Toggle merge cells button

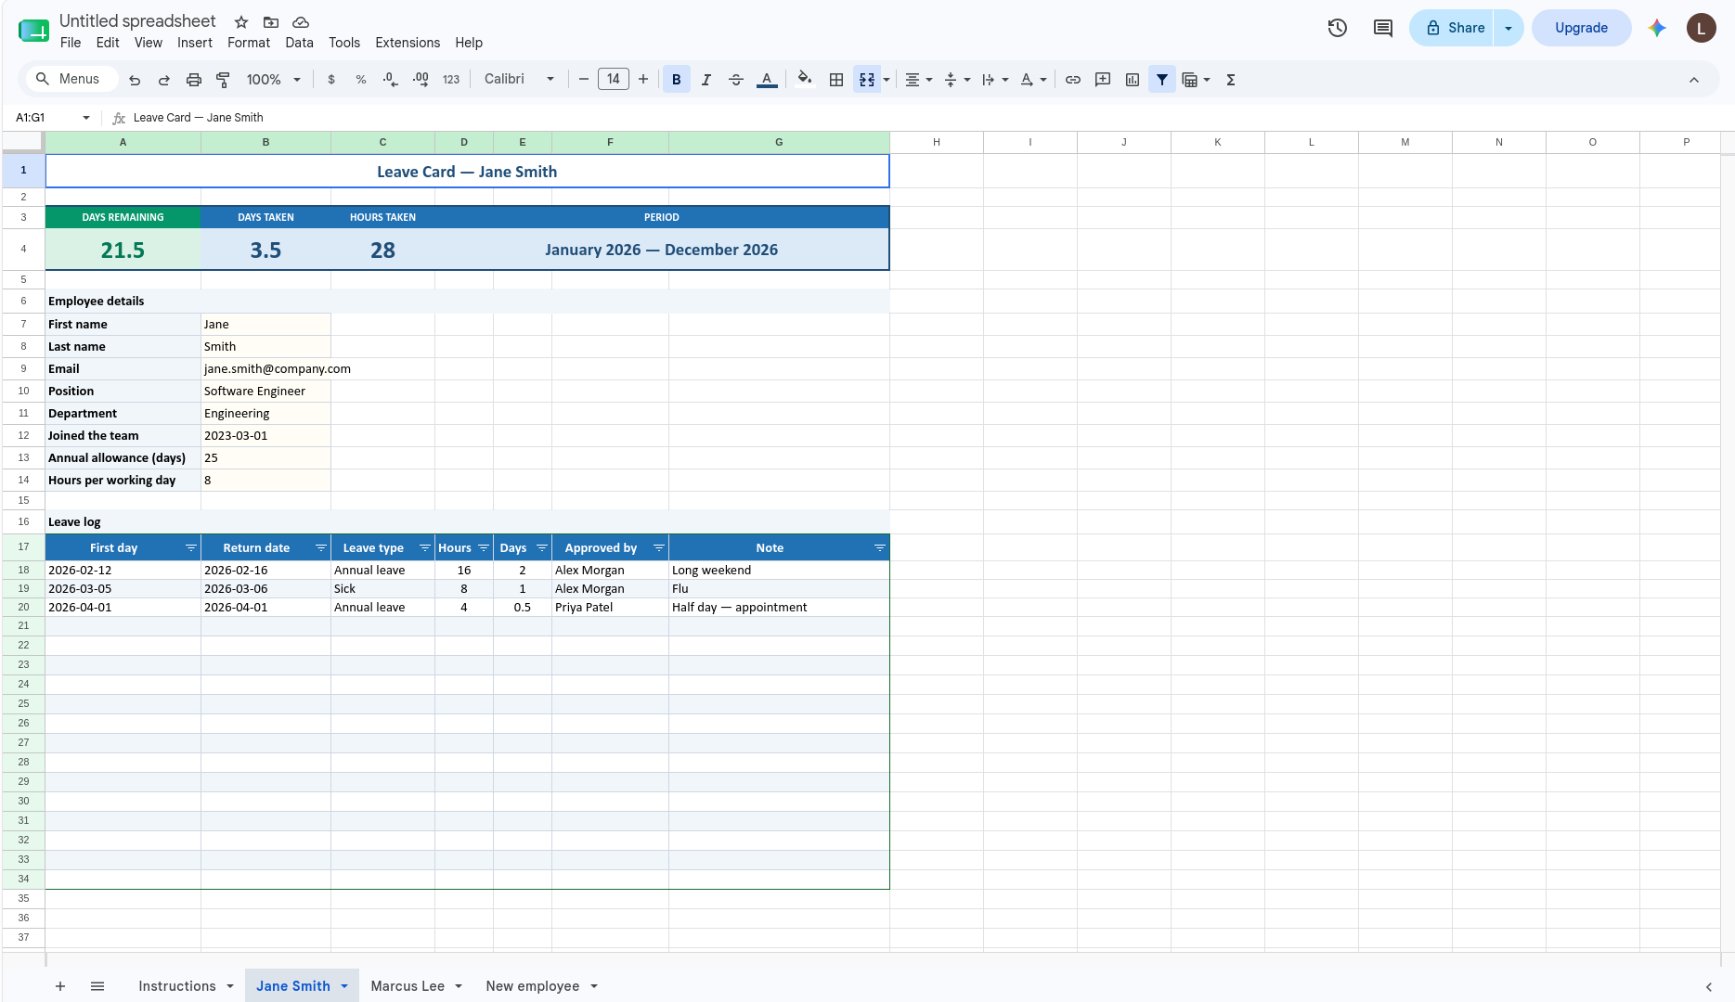coord(867,80)
